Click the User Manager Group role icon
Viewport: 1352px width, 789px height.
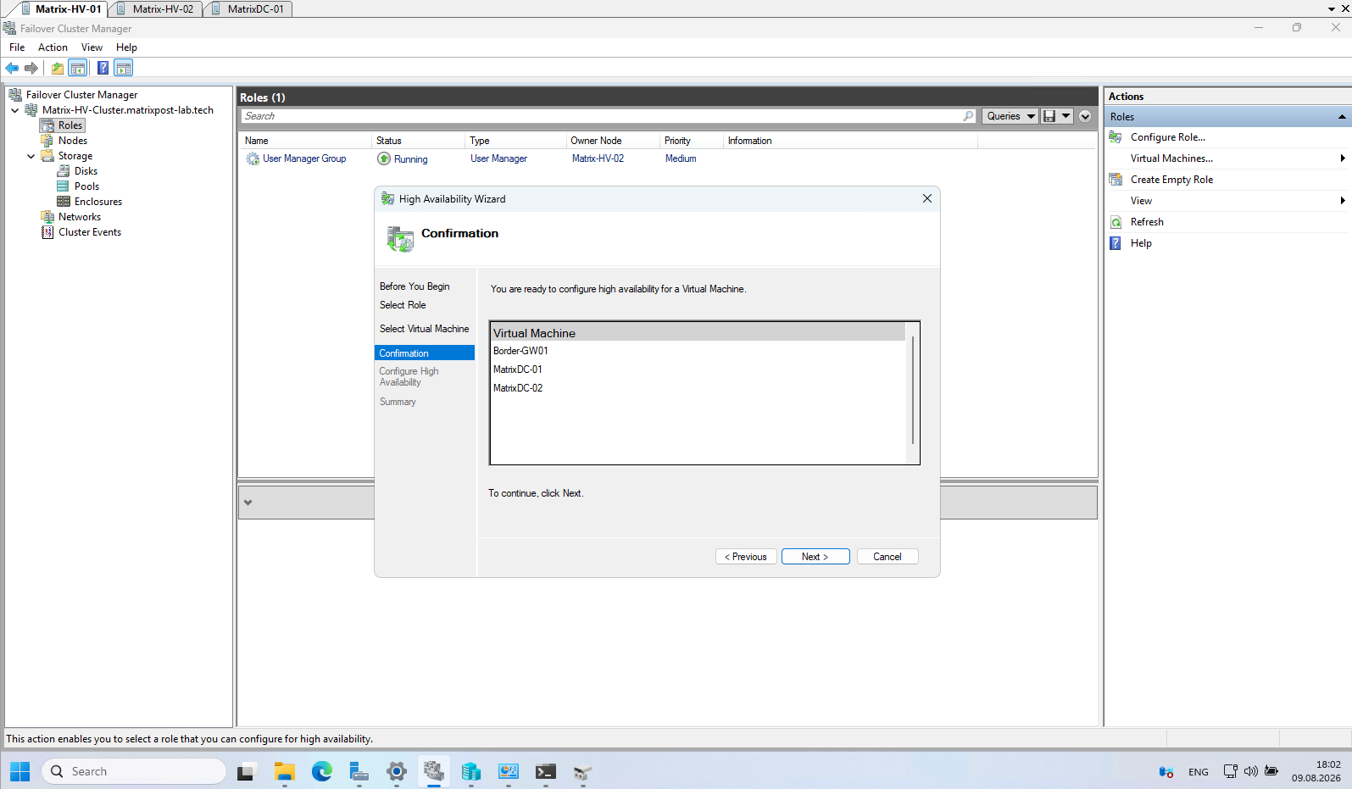[253, 158]
